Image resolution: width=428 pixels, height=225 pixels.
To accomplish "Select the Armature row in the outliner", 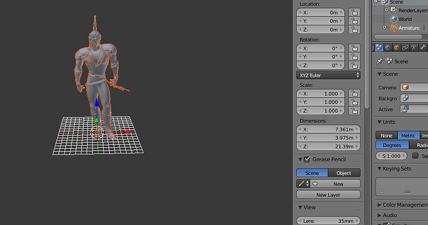I will (x=401, y=28).
